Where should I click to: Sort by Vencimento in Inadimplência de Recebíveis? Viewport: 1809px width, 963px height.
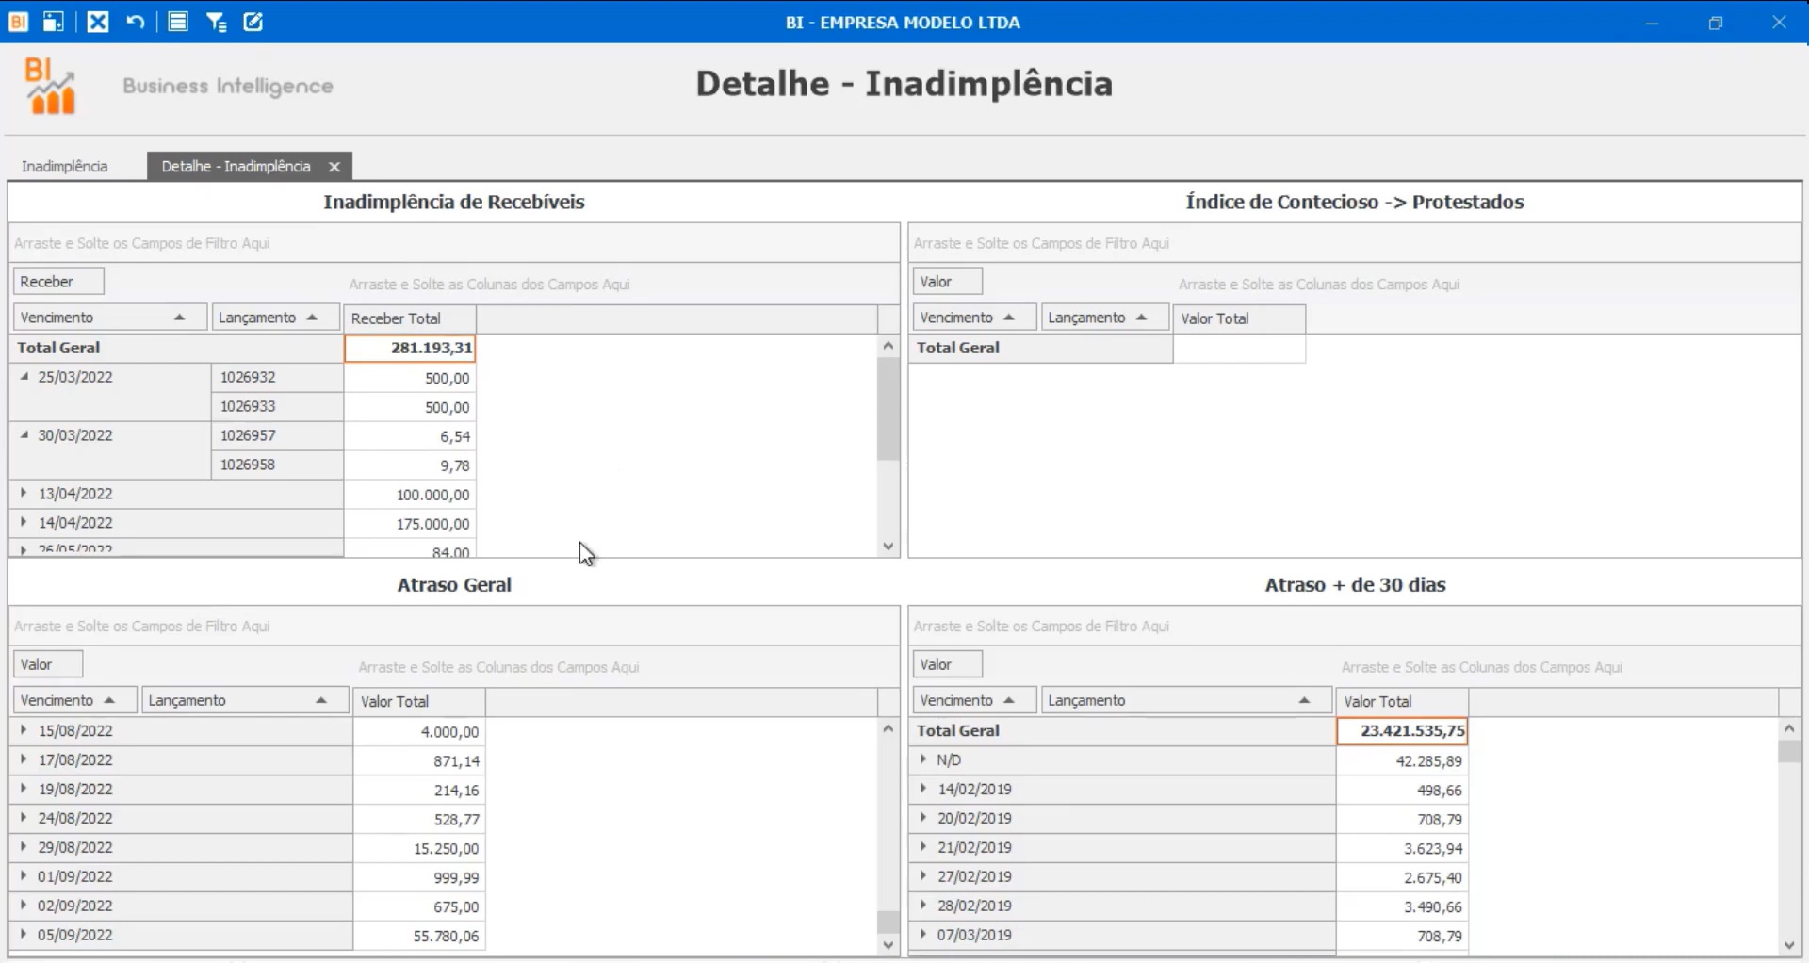click(x=109, y=318)
